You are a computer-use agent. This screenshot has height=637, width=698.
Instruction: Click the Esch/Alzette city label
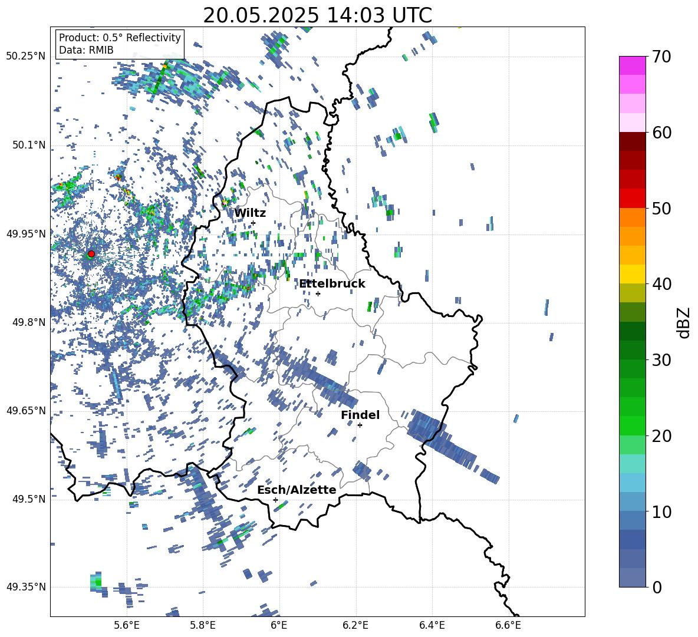pyautogui.click(x=297, y=490)
